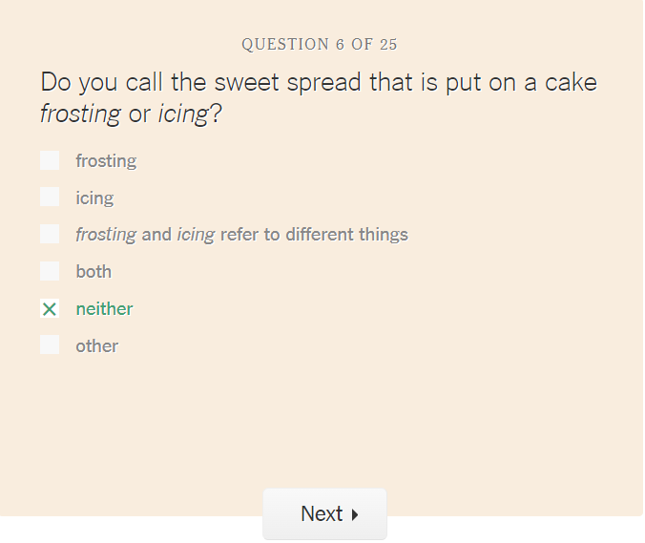
Task: Enable the both checkbox
Action: [50, 271]
